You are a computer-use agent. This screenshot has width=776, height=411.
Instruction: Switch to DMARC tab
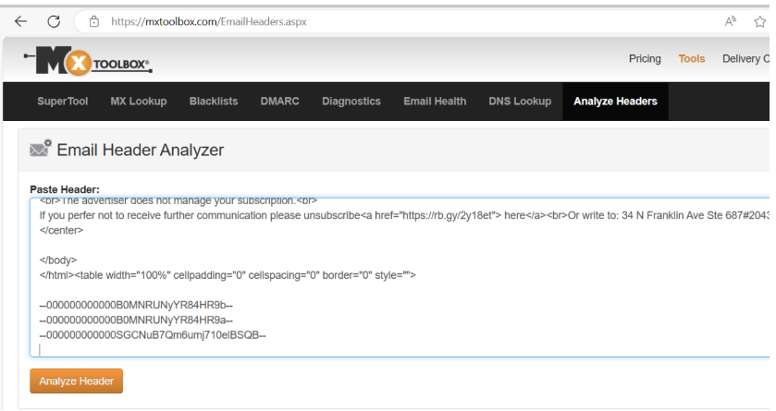pos(279,102)
